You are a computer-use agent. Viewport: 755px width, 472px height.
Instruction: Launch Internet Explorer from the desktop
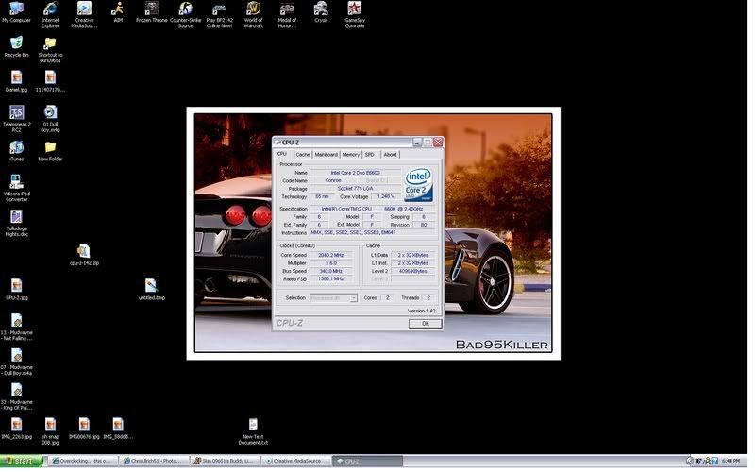(50, 9)
